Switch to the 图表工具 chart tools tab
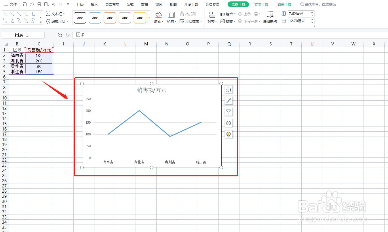Screen dimensions: 388x232 pos(284,4)
